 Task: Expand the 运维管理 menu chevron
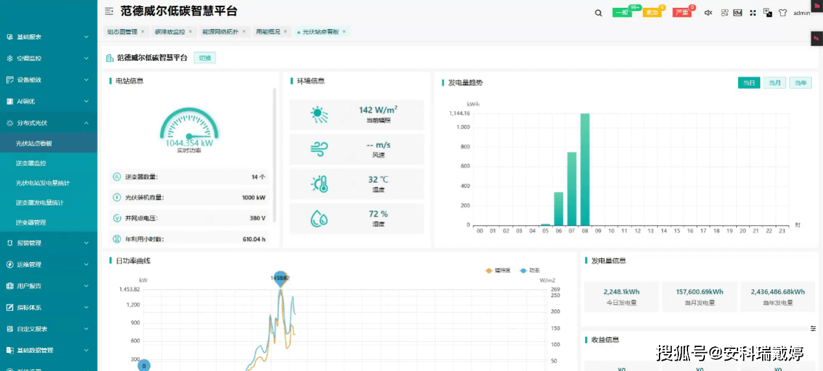click(x=86, y=265)
